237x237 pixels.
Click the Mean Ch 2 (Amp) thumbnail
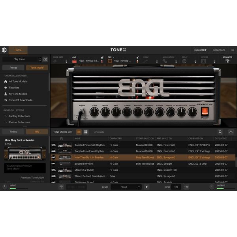pyautogui.click(x=65, y=170)
